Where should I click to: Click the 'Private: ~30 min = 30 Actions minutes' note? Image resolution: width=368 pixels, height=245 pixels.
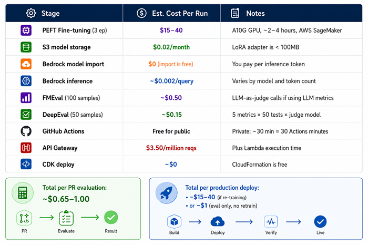click(280, 131)
